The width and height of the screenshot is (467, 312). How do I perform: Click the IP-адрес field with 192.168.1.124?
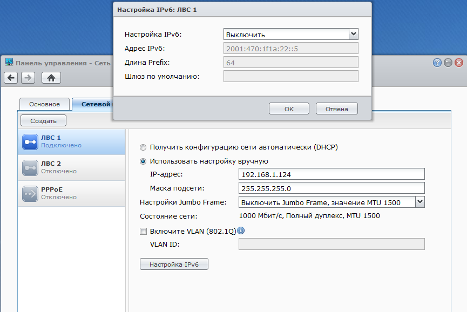[x=331, y=174]
